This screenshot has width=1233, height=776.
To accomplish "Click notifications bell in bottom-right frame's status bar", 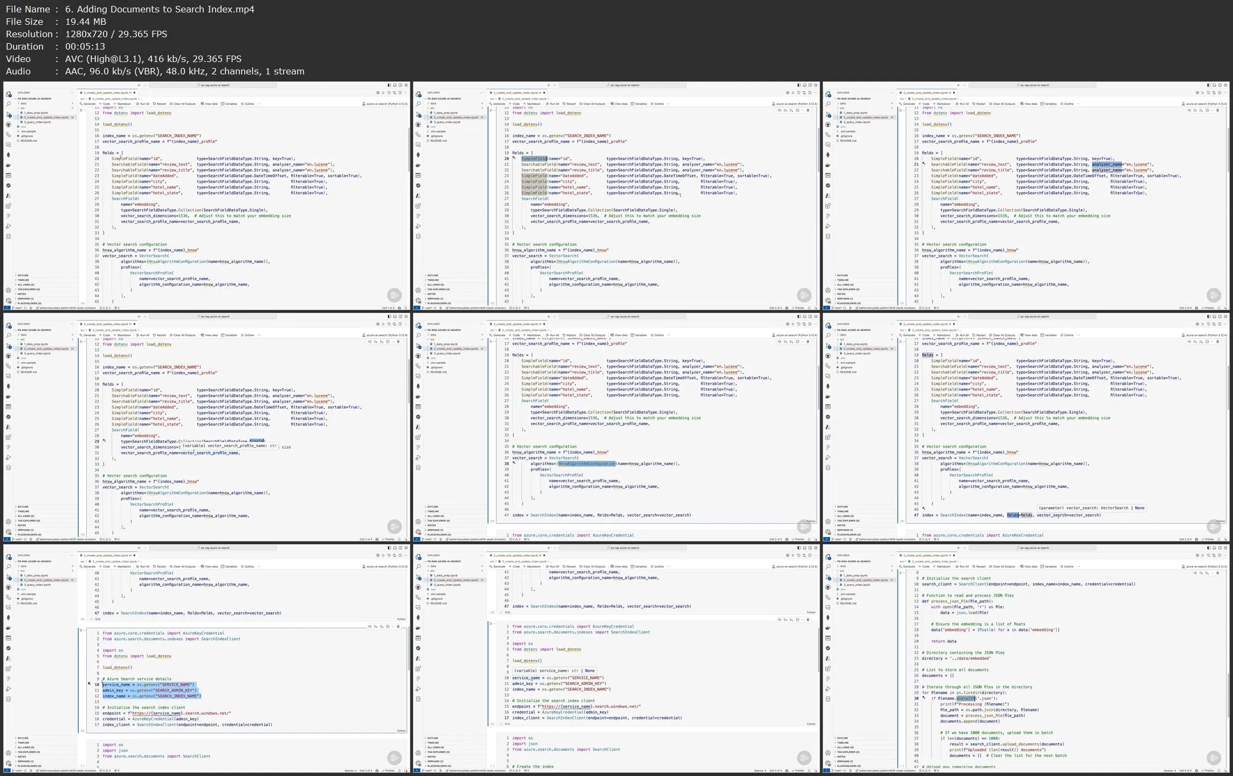I will tap(1219, 771).
